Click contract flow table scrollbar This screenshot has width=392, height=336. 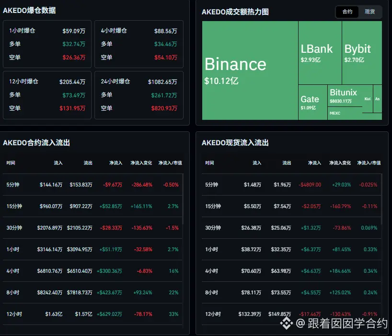[183, 199]
